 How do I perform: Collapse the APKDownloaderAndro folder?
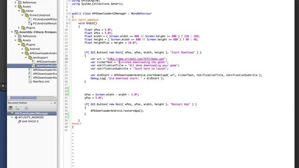point(22,53)
